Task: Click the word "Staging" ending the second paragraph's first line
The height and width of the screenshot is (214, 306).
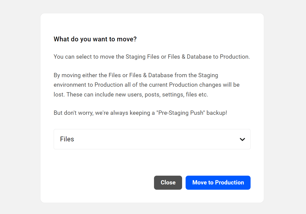Action: pyautogui.click(x=208, y=75)
